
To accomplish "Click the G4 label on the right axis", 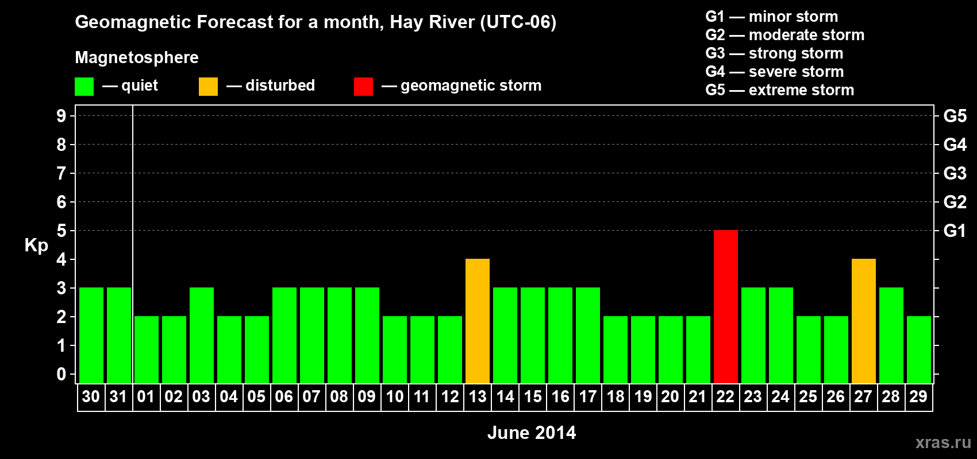I will point(955,145).
